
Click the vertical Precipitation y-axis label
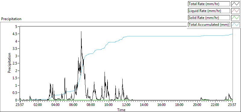9,63
